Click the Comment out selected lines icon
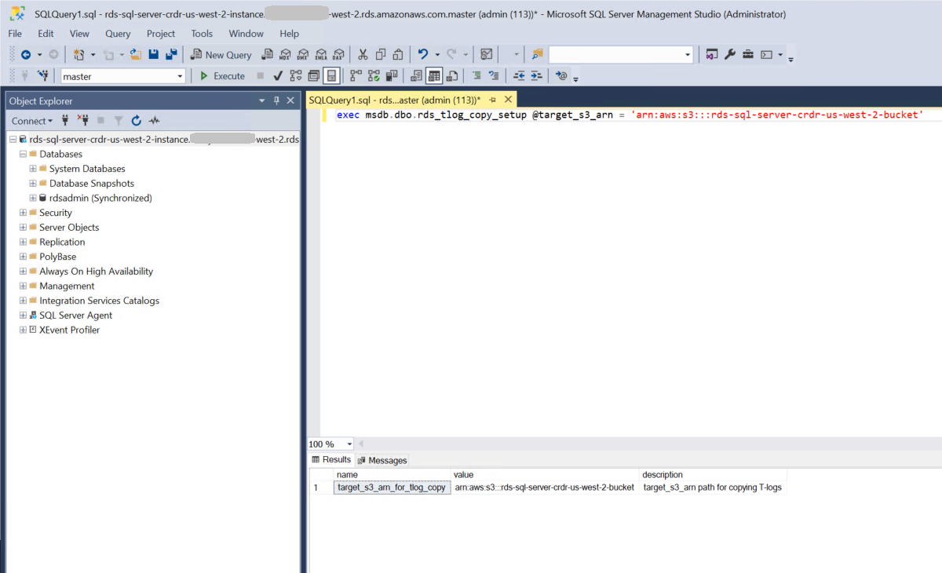The image size is (942, 573). tap(477, 75)
